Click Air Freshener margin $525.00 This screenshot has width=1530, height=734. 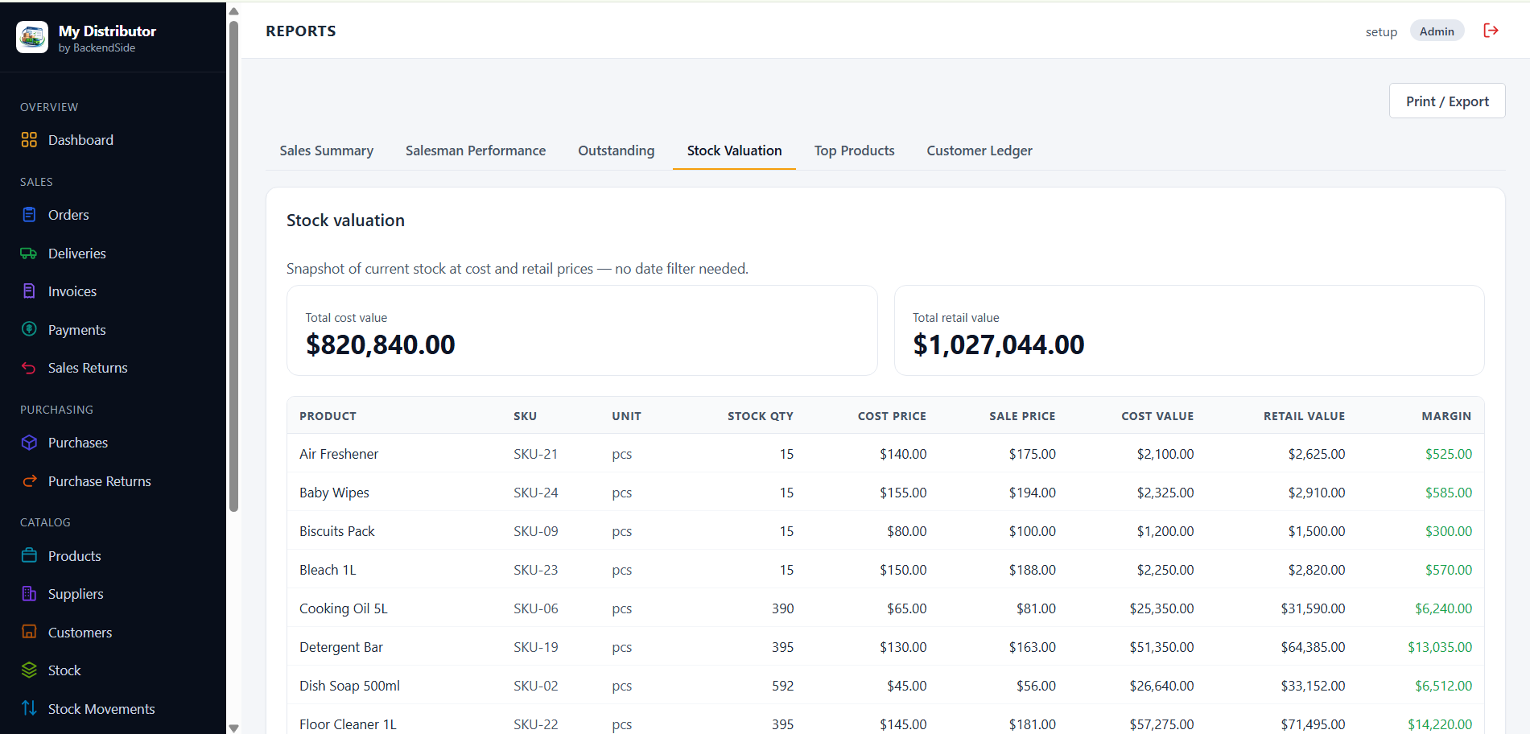coord(1448,454)
